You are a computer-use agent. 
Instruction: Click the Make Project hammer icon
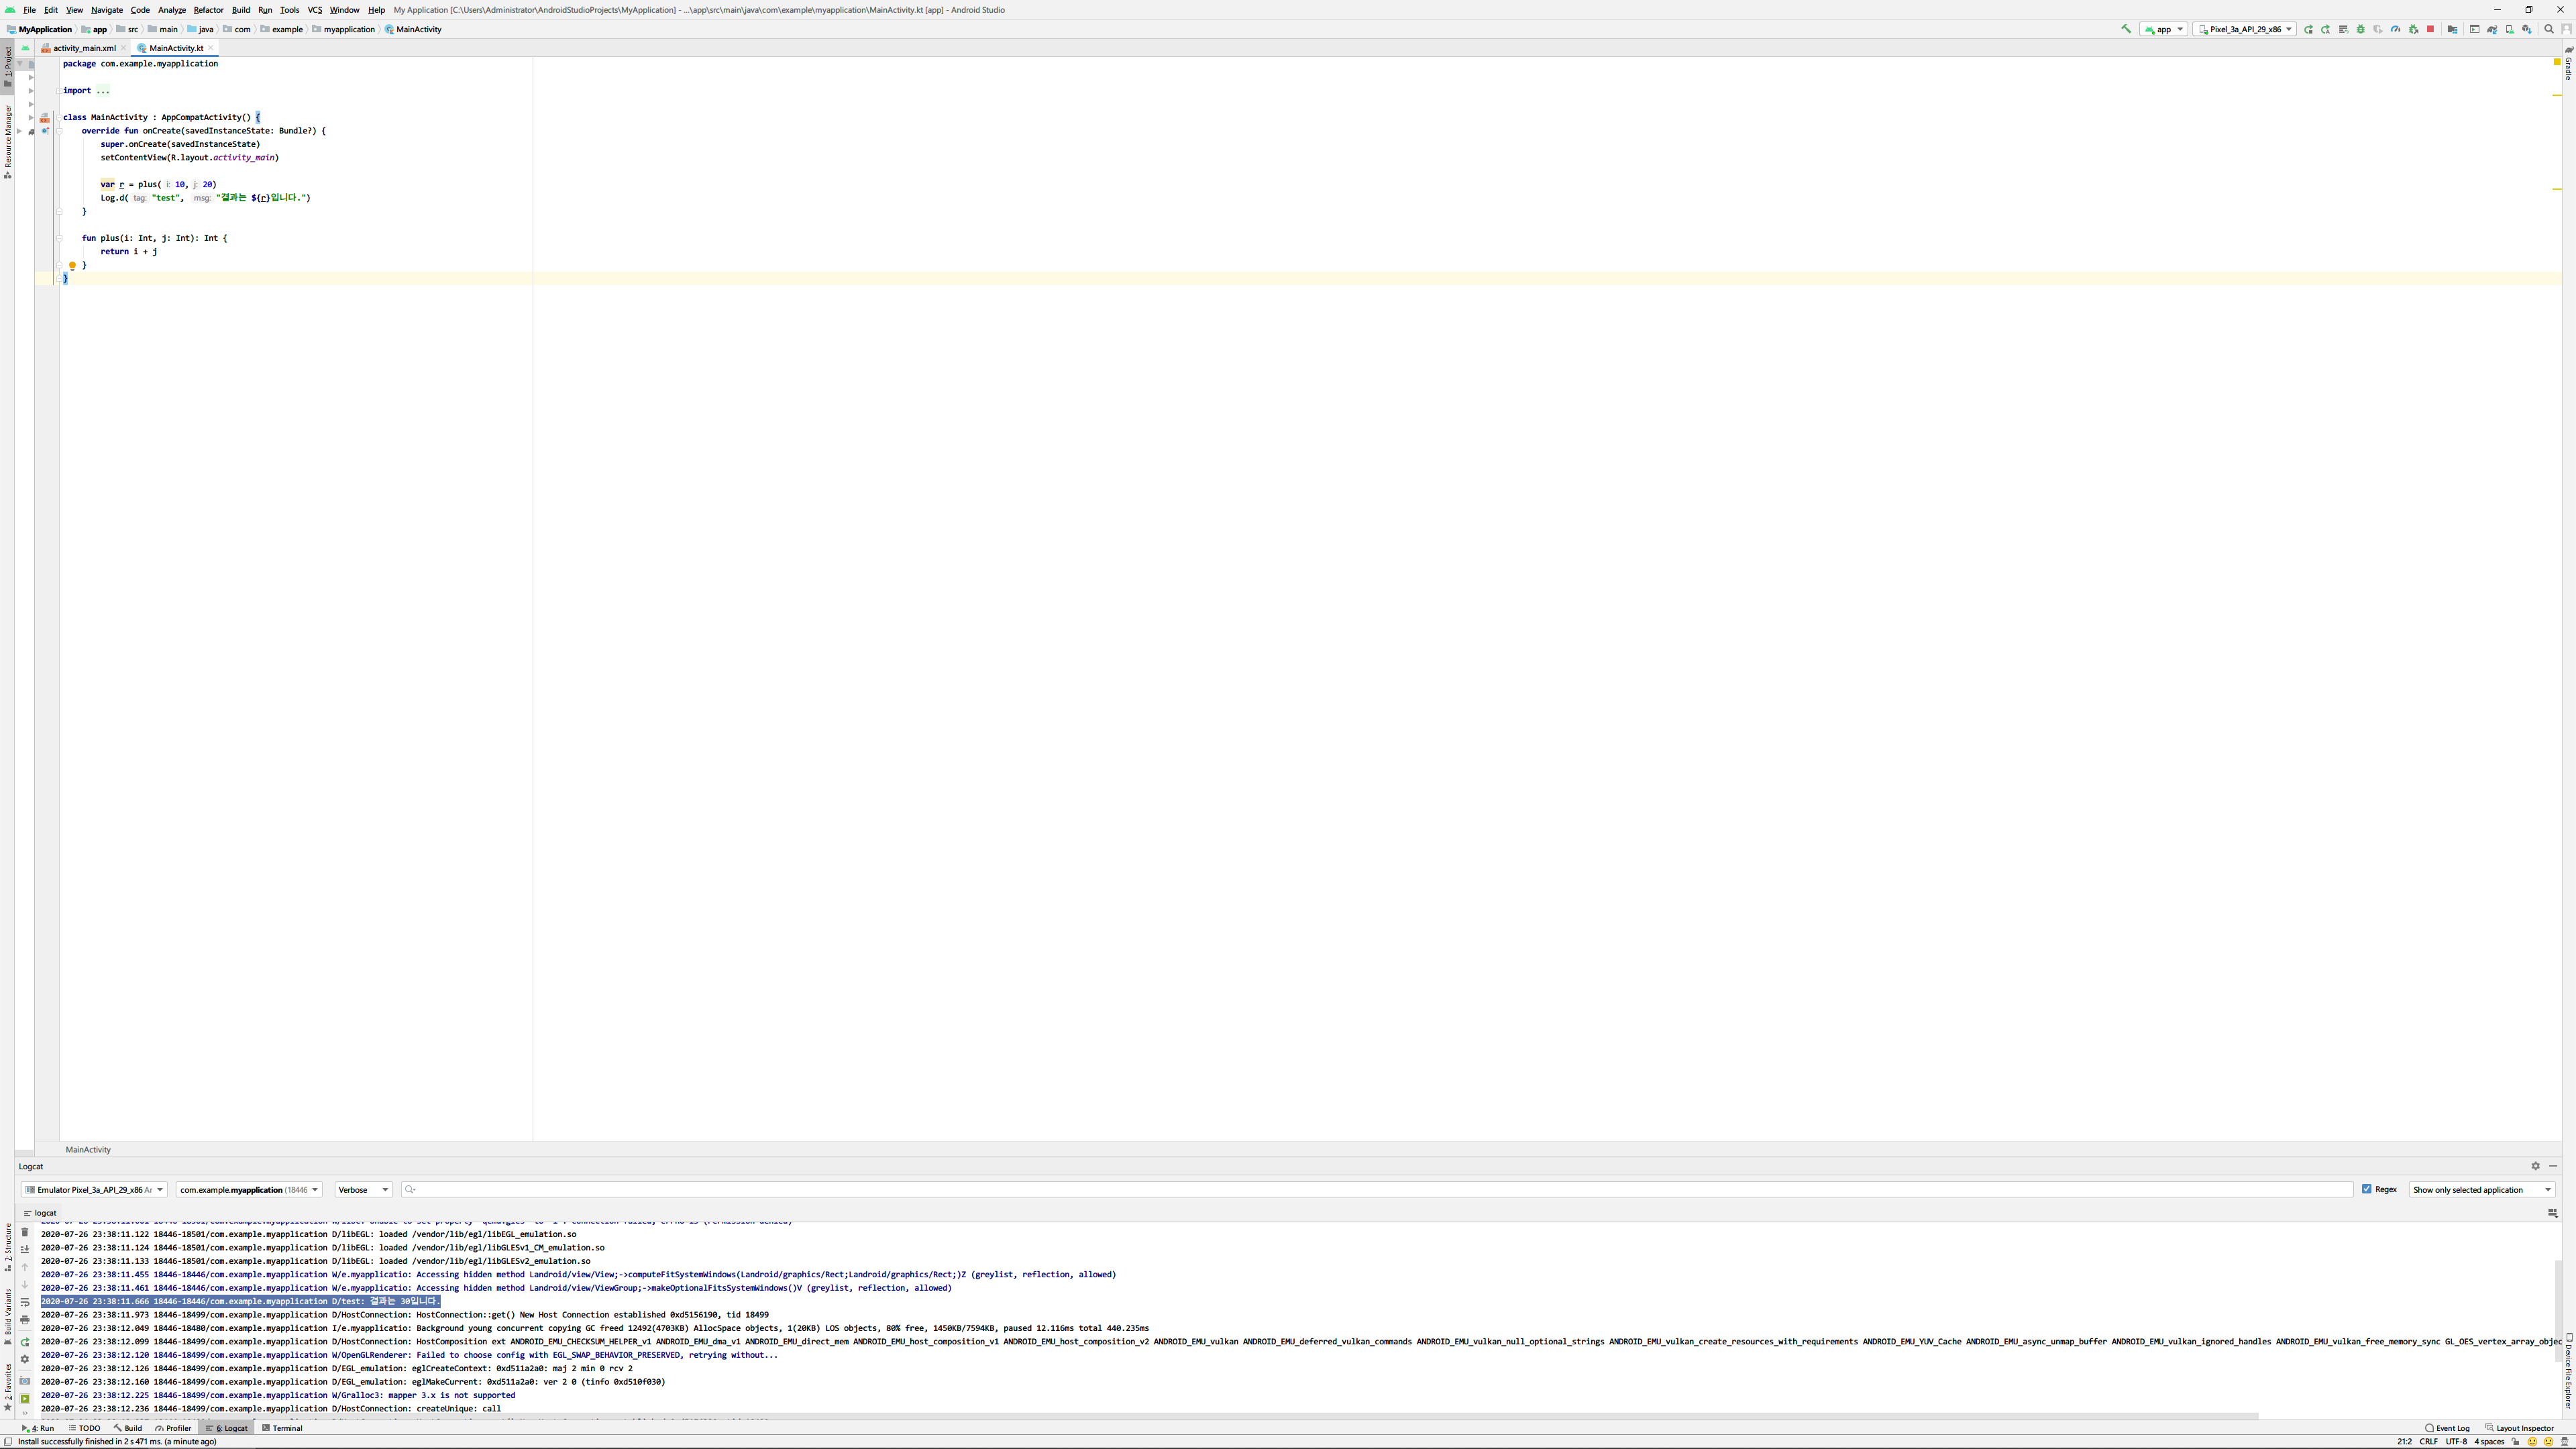(2126, 29)
